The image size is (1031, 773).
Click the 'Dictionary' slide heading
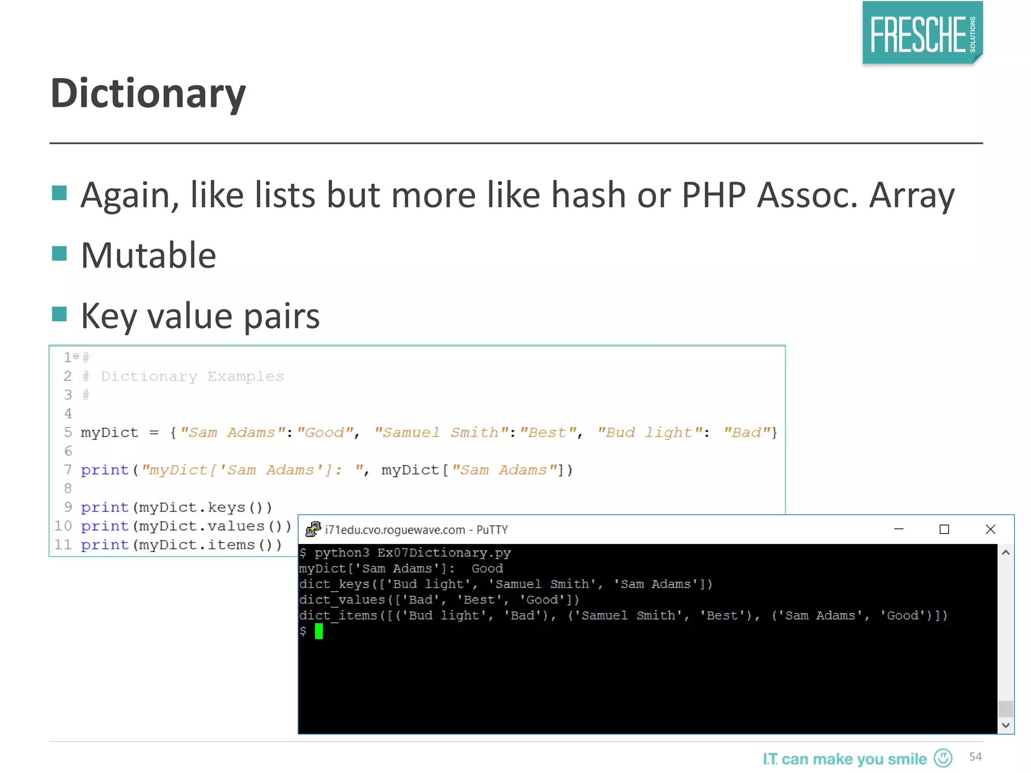[149, 94]
